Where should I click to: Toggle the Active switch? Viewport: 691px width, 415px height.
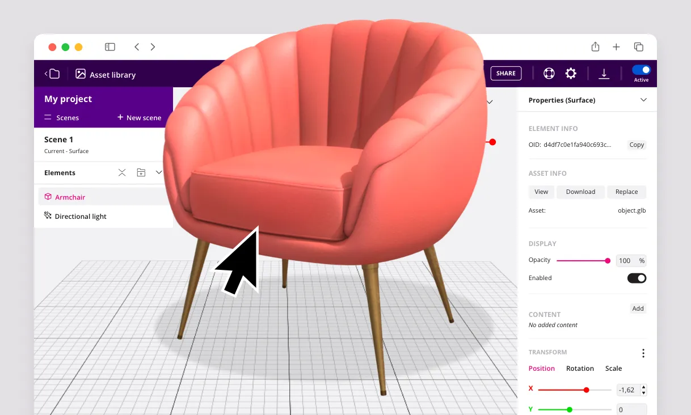[x=641, y=70]
